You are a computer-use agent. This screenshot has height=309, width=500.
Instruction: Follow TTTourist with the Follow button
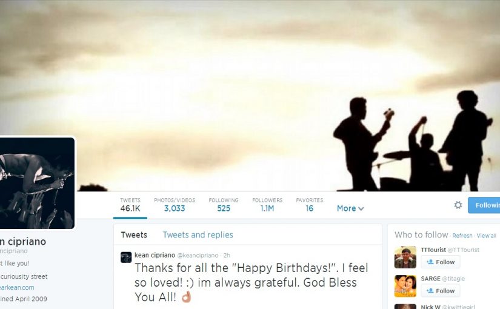coord(440,262)
